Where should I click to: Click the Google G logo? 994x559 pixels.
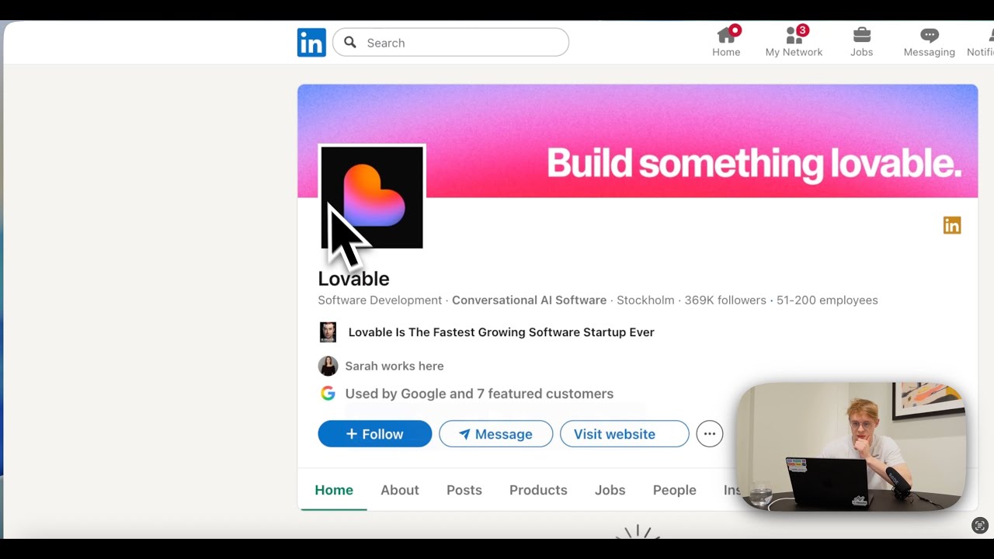point(328,394)
